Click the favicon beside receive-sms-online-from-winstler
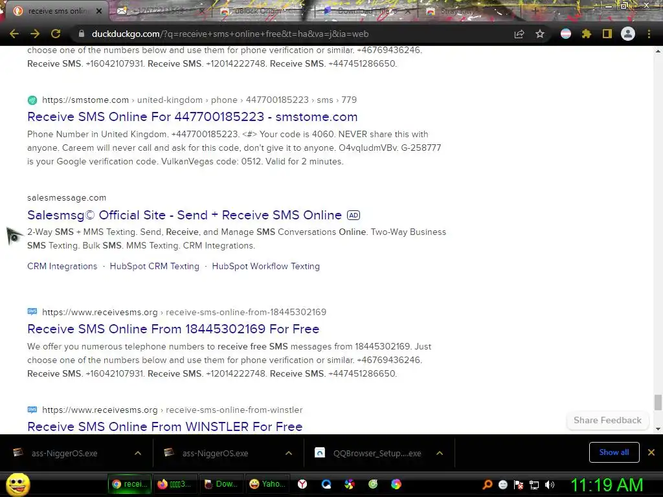The width and height of the screenshot is (663, 497). point(32,410)
